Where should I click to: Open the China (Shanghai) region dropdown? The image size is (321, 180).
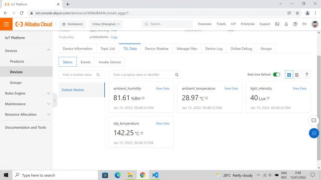pyautogui.click(x=106, y=24)
